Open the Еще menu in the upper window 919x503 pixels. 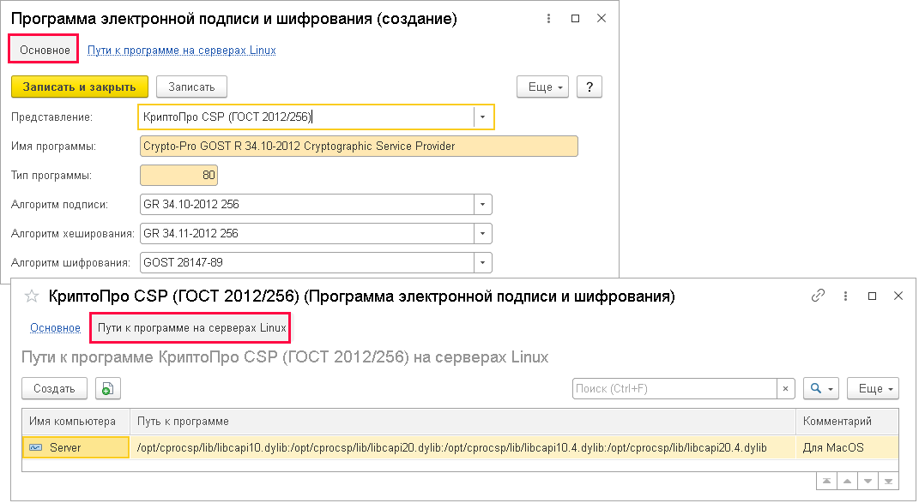coord(542,87)
